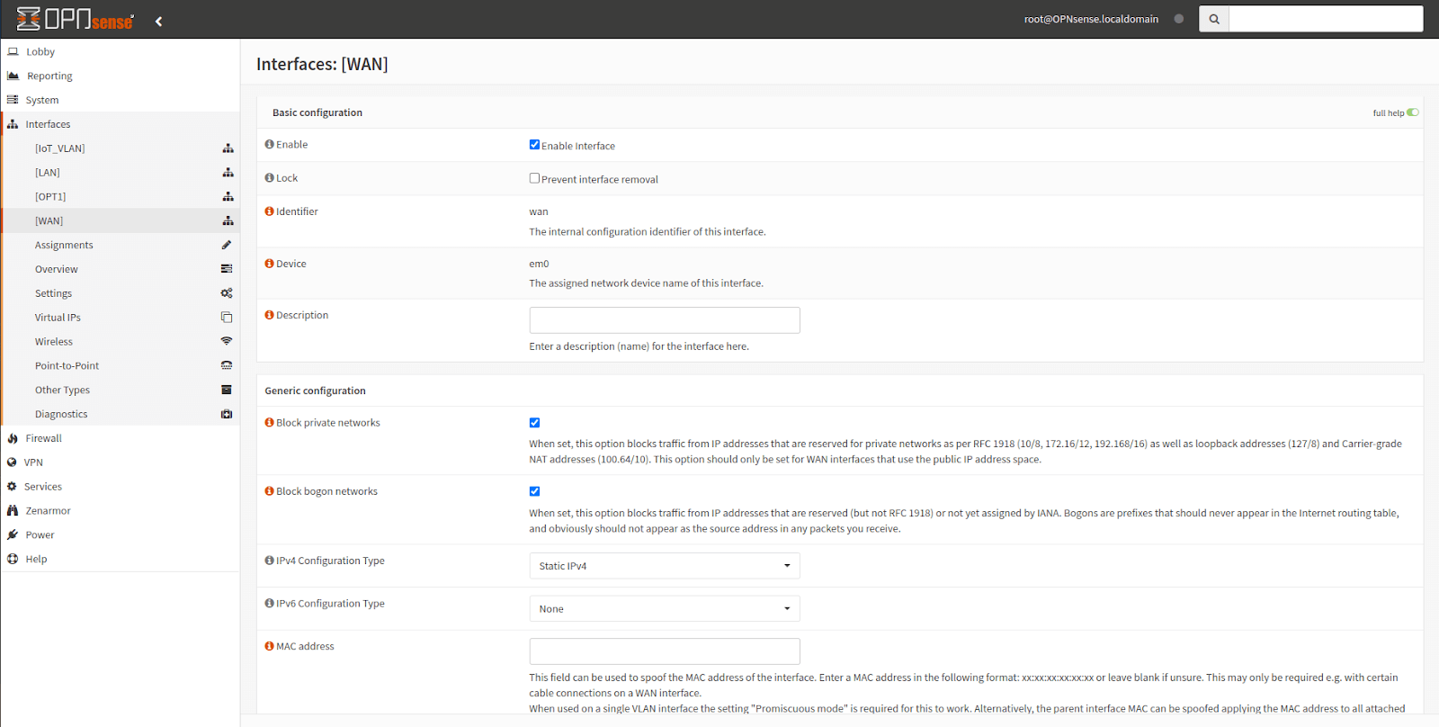Image resolution: width=1439 pixels, height=727 pixels.
Task: Click the info icon next to Block private networks
Action: click(x=269, y=422)
